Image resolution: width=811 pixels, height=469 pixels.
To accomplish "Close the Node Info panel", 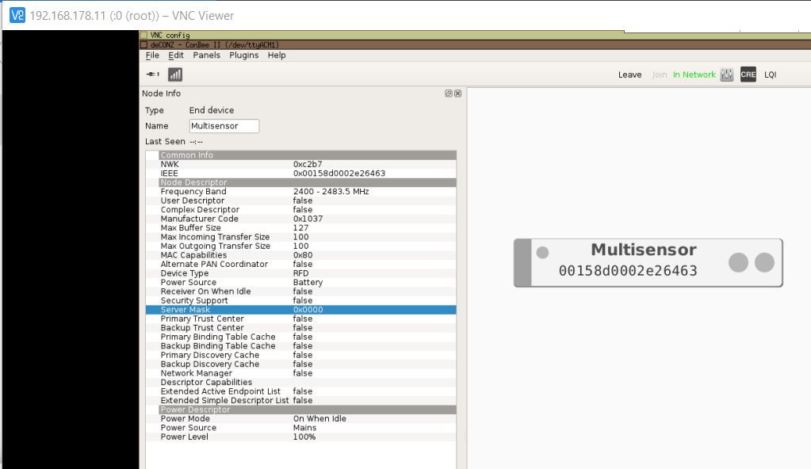I will pyautogui.click(x=457, y=93).
